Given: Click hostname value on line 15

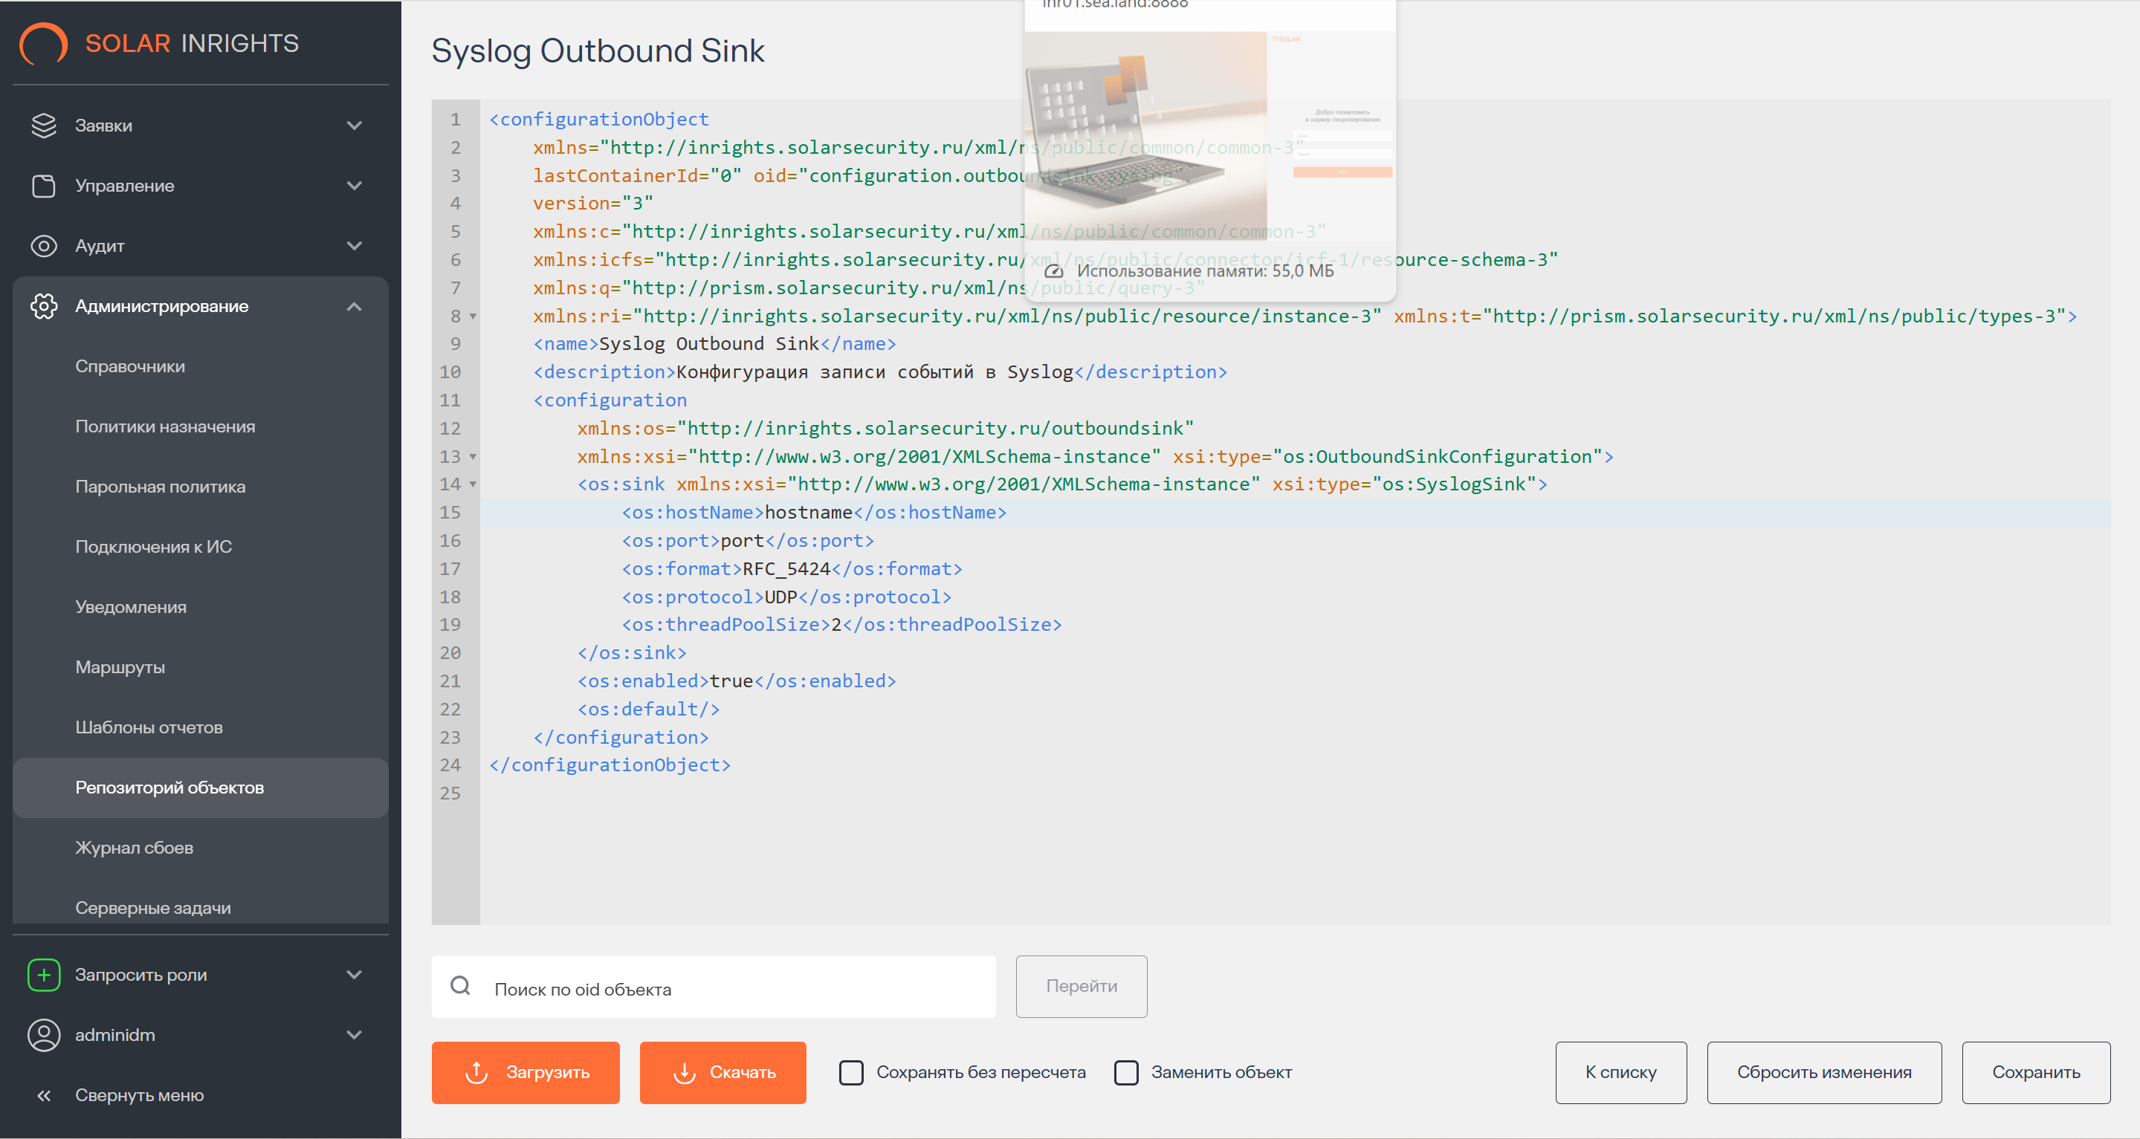Looking at the screenshot, I should click(x=808, y=512).
